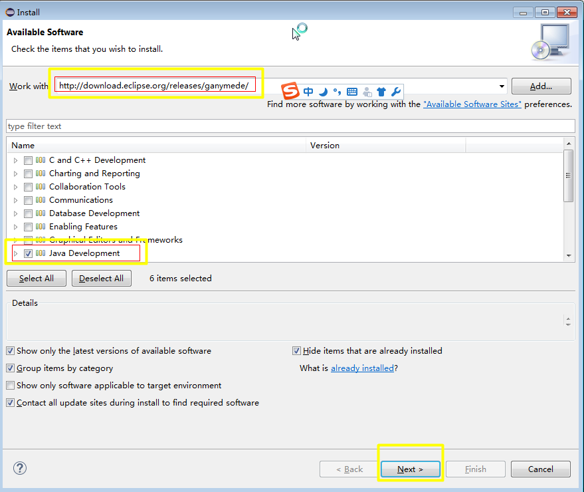Screen dimensions: 584x492
Task: Click the Next > button
Action: 410,469
